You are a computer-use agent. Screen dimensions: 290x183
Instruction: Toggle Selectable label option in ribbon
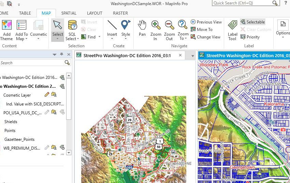pos(252,22)
